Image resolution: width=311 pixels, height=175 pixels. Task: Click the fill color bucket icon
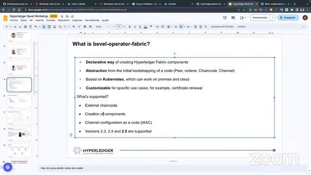74,27
